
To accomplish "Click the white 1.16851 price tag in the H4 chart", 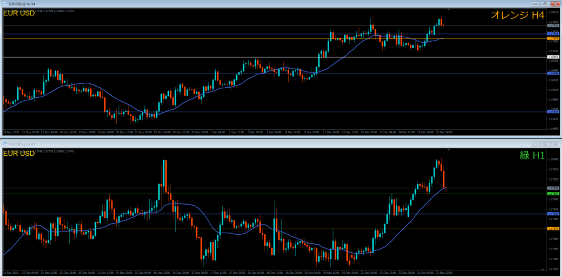I will pos(553,57).
